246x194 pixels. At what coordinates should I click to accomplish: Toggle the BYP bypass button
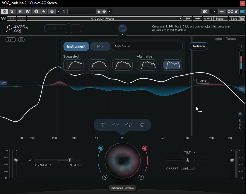11,40
